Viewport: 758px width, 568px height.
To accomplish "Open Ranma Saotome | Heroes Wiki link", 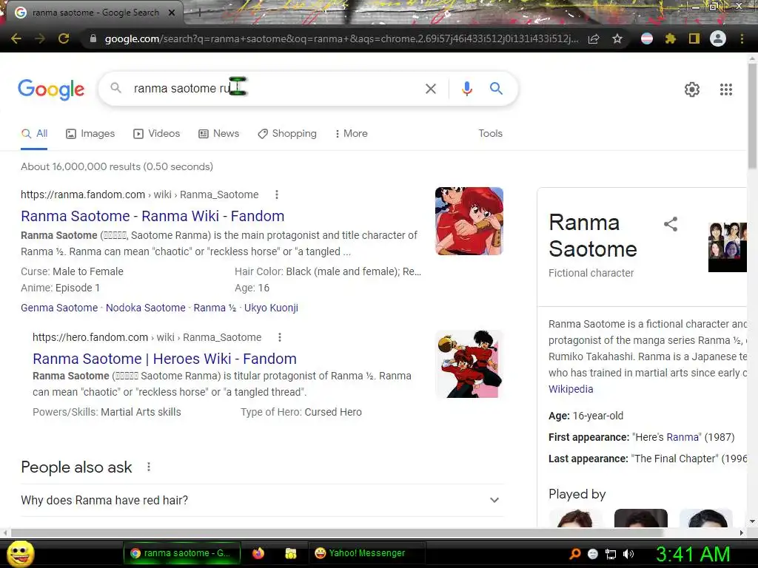I will (x=164, y=359).
